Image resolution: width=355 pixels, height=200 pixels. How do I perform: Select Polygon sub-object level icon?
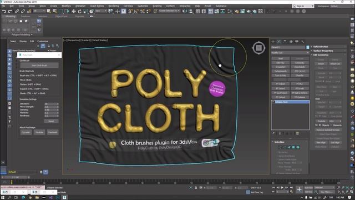pyautogui.click(x=293, y=147)
